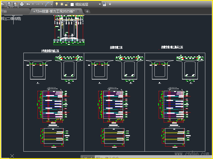
Task: Click the Undo arrow icon
Action: 28,4
